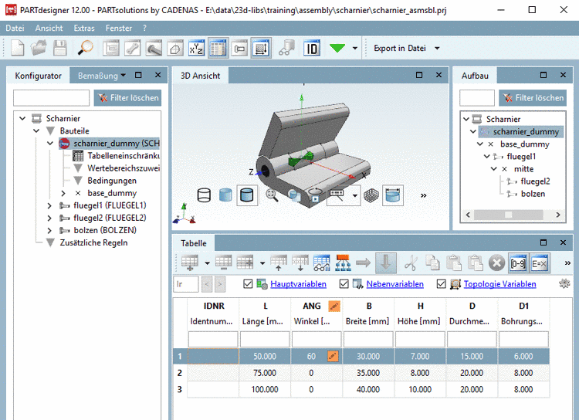Screen dimensions: 579x420
Task: Uncheck the Nebenvariablen checkbox
Action: tap(344, 284)
